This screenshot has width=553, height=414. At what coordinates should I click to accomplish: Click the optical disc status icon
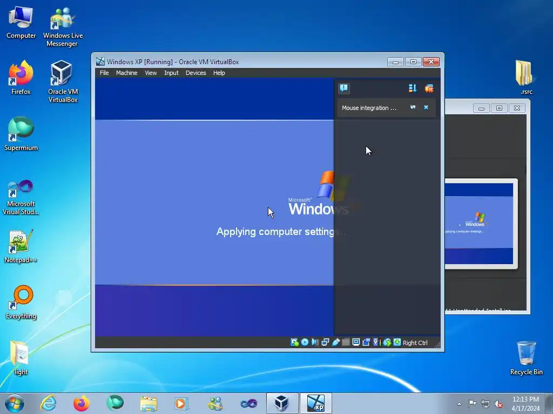305,342
